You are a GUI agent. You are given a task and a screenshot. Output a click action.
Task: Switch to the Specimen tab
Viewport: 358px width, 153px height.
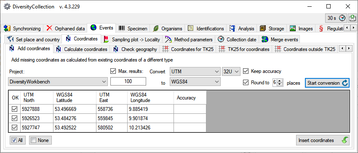tap(133, 29)
